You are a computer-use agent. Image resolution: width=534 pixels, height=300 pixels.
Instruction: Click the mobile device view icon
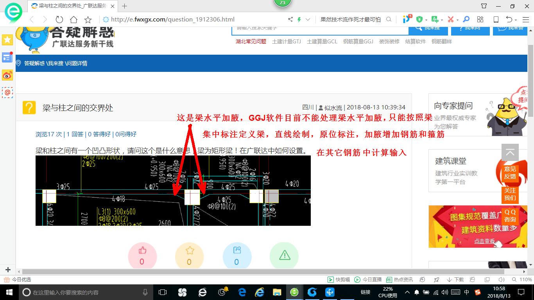coord(496,20)
